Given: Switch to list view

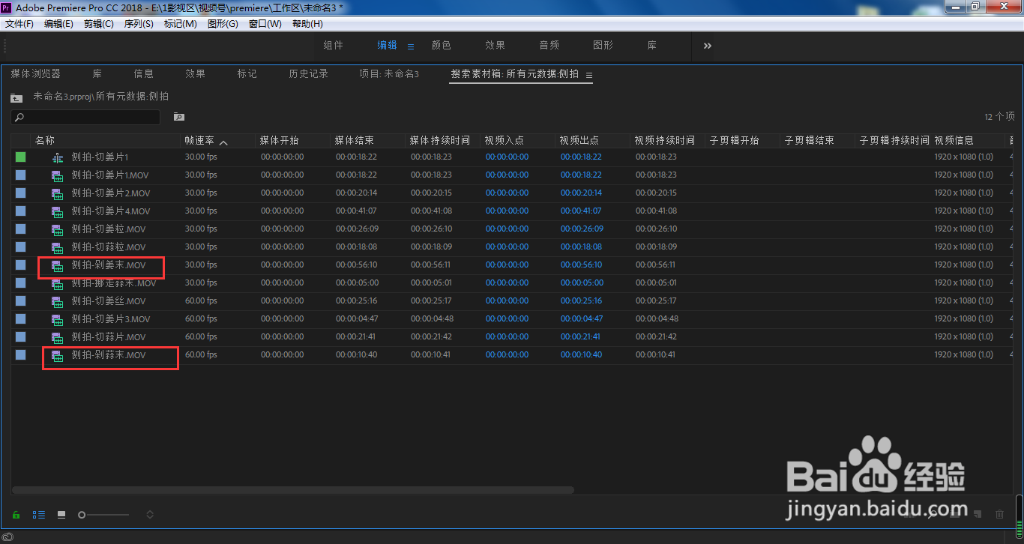Looking at the screenshot, I should tap(39, 515).
